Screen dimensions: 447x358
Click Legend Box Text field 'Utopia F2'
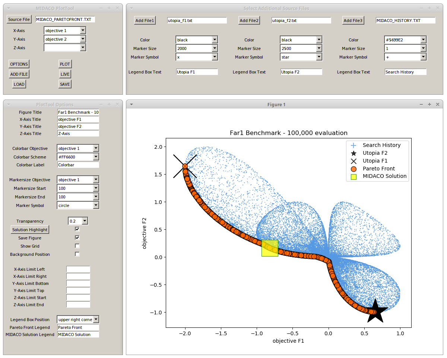301,72
